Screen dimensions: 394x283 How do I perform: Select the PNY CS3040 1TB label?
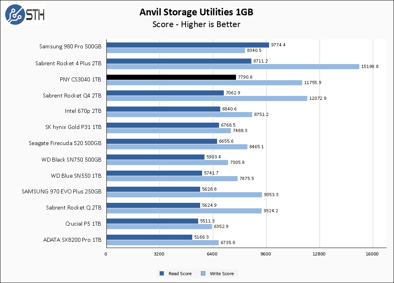(x=80, y=79)
